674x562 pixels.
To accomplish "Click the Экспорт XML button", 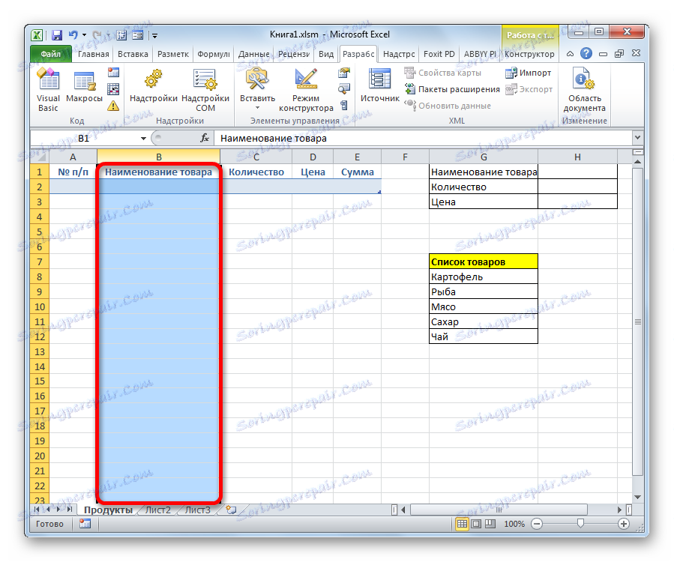I will coord(529,89).
